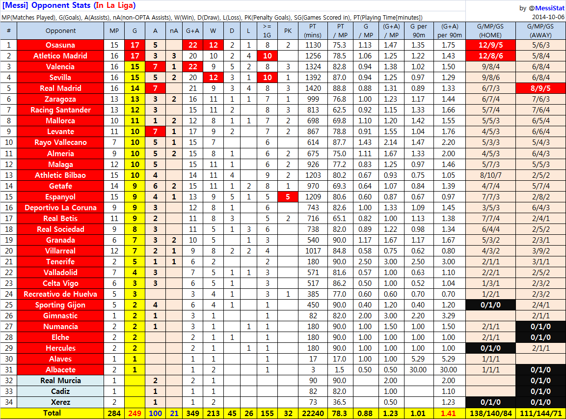The width and height of the screenshot is (566, 419).
Task: Click the Albacete opponent cell
Action: click(60, 370)
